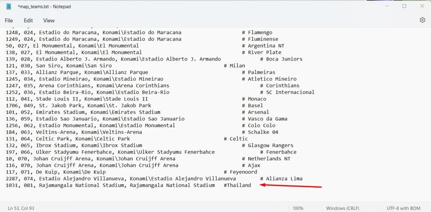The height and width of the screenshot is (212, 431).
Task: Click 'Konami\St. Jakob Park' path text
Action: click(x=119, y=105)
